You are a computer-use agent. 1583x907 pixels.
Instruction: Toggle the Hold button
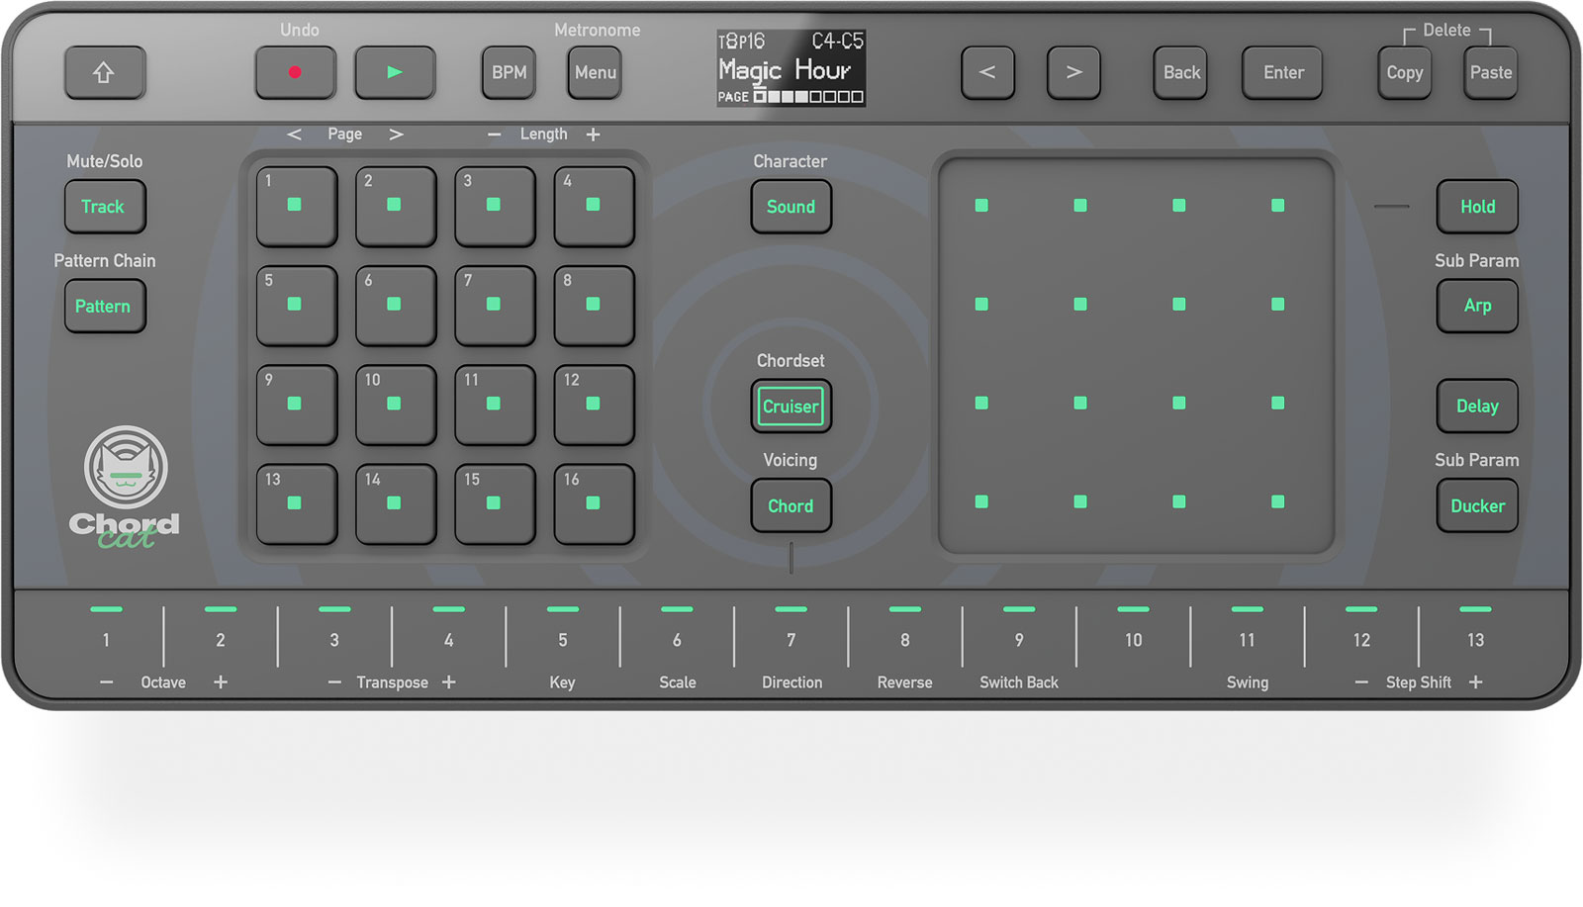(1476, 207)
